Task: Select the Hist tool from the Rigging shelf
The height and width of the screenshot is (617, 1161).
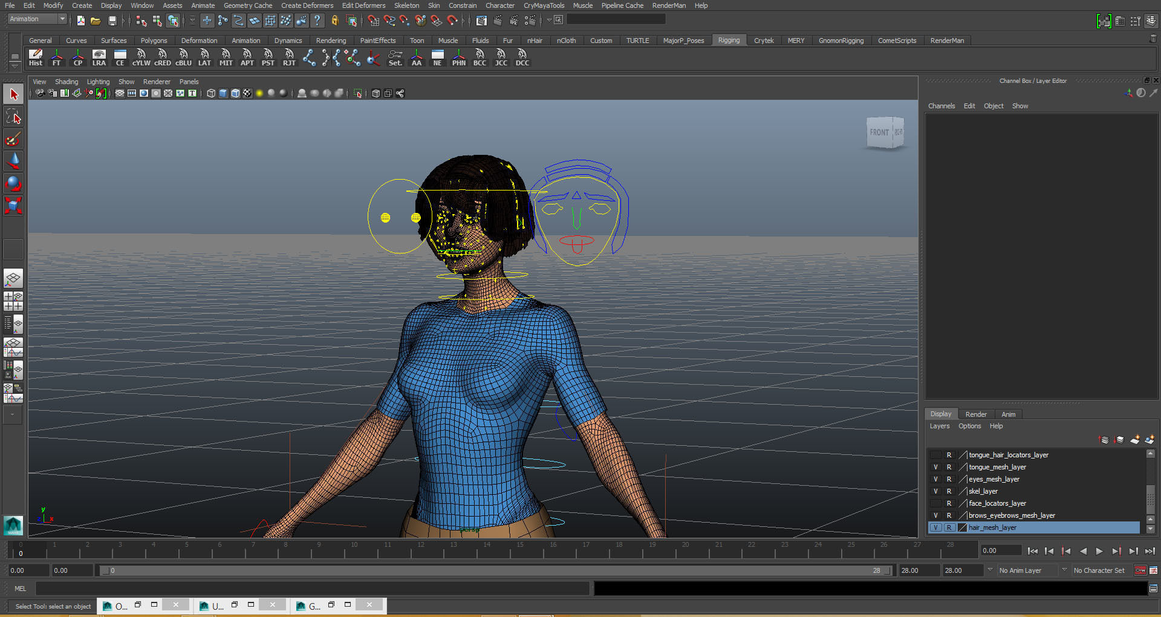Action: 36,57
